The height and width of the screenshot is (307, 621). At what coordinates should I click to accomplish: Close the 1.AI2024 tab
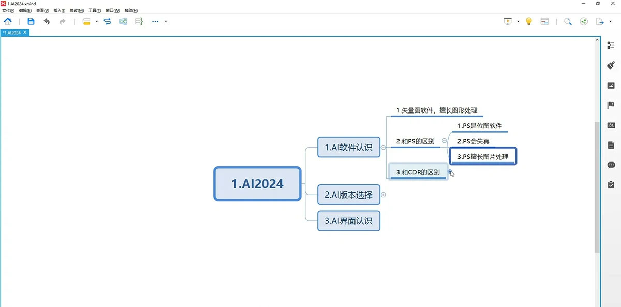click(25, 32)
